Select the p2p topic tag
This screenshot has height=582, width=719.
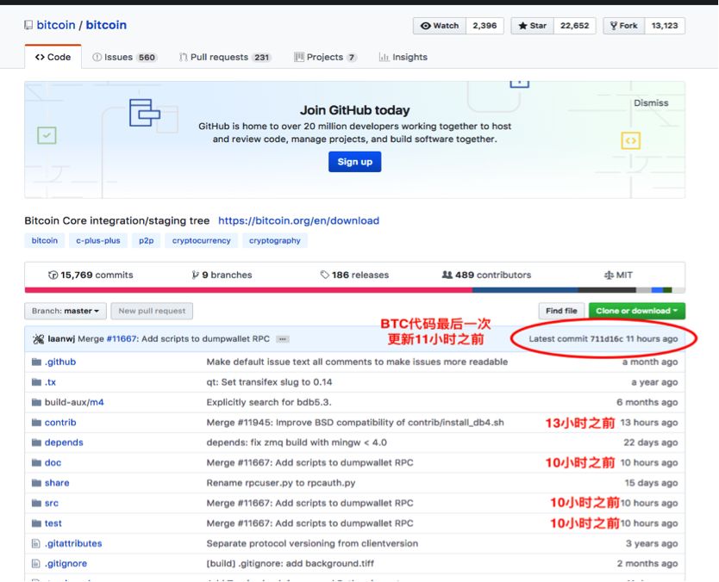point(147,240)
